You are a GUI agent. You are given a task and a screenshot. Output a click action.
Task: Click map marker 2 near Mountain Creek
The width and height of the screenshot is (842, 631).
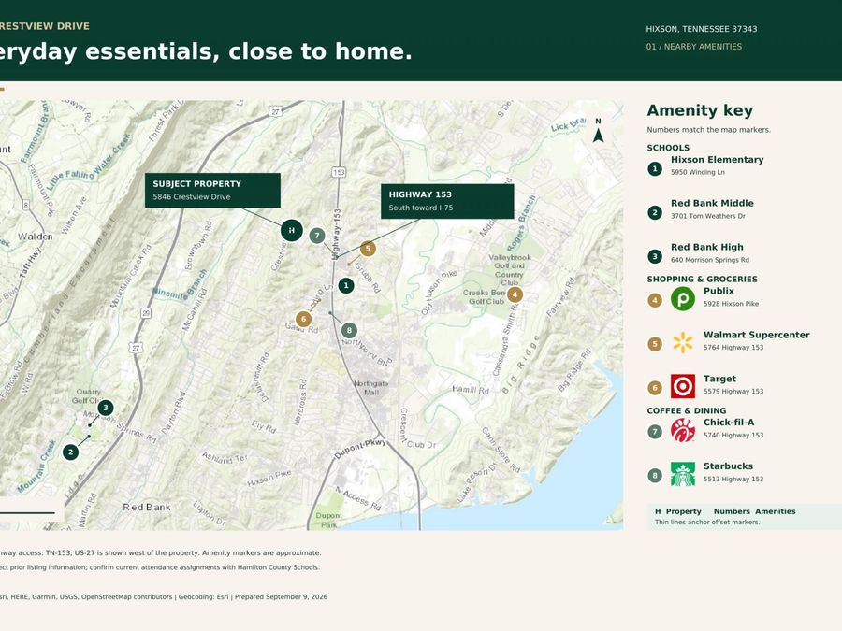click(70, 452)
